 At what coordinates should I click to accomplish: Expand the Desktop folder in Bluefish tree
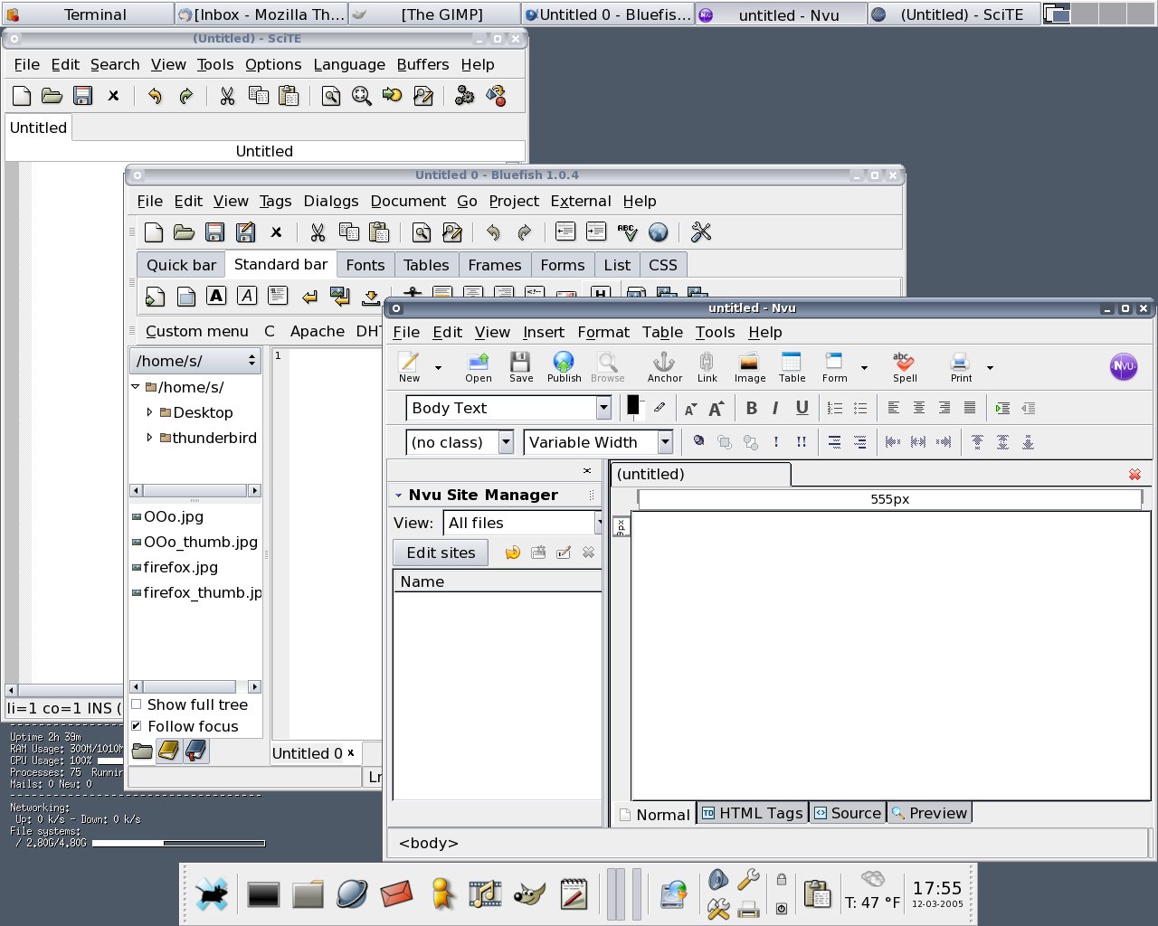(x=149, y=412)
